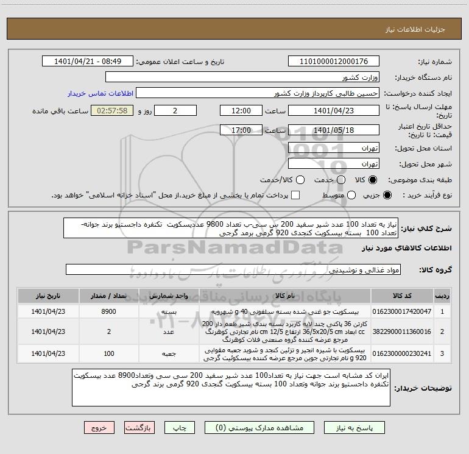Click the delivery city field تهران
Screen dimensions: 469x454
[x=334, y=164]
